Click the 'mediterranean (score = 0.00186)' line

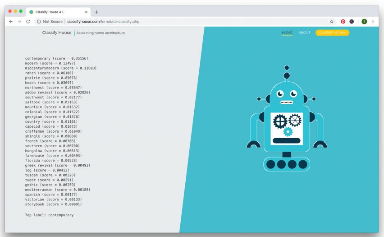58,190
